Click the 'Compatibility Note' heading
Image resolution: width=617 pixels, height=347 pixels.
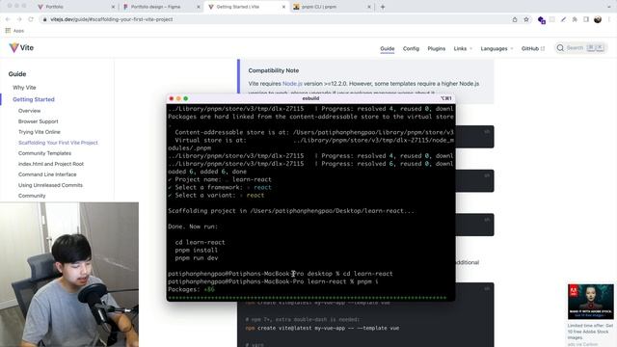(274, 70)
